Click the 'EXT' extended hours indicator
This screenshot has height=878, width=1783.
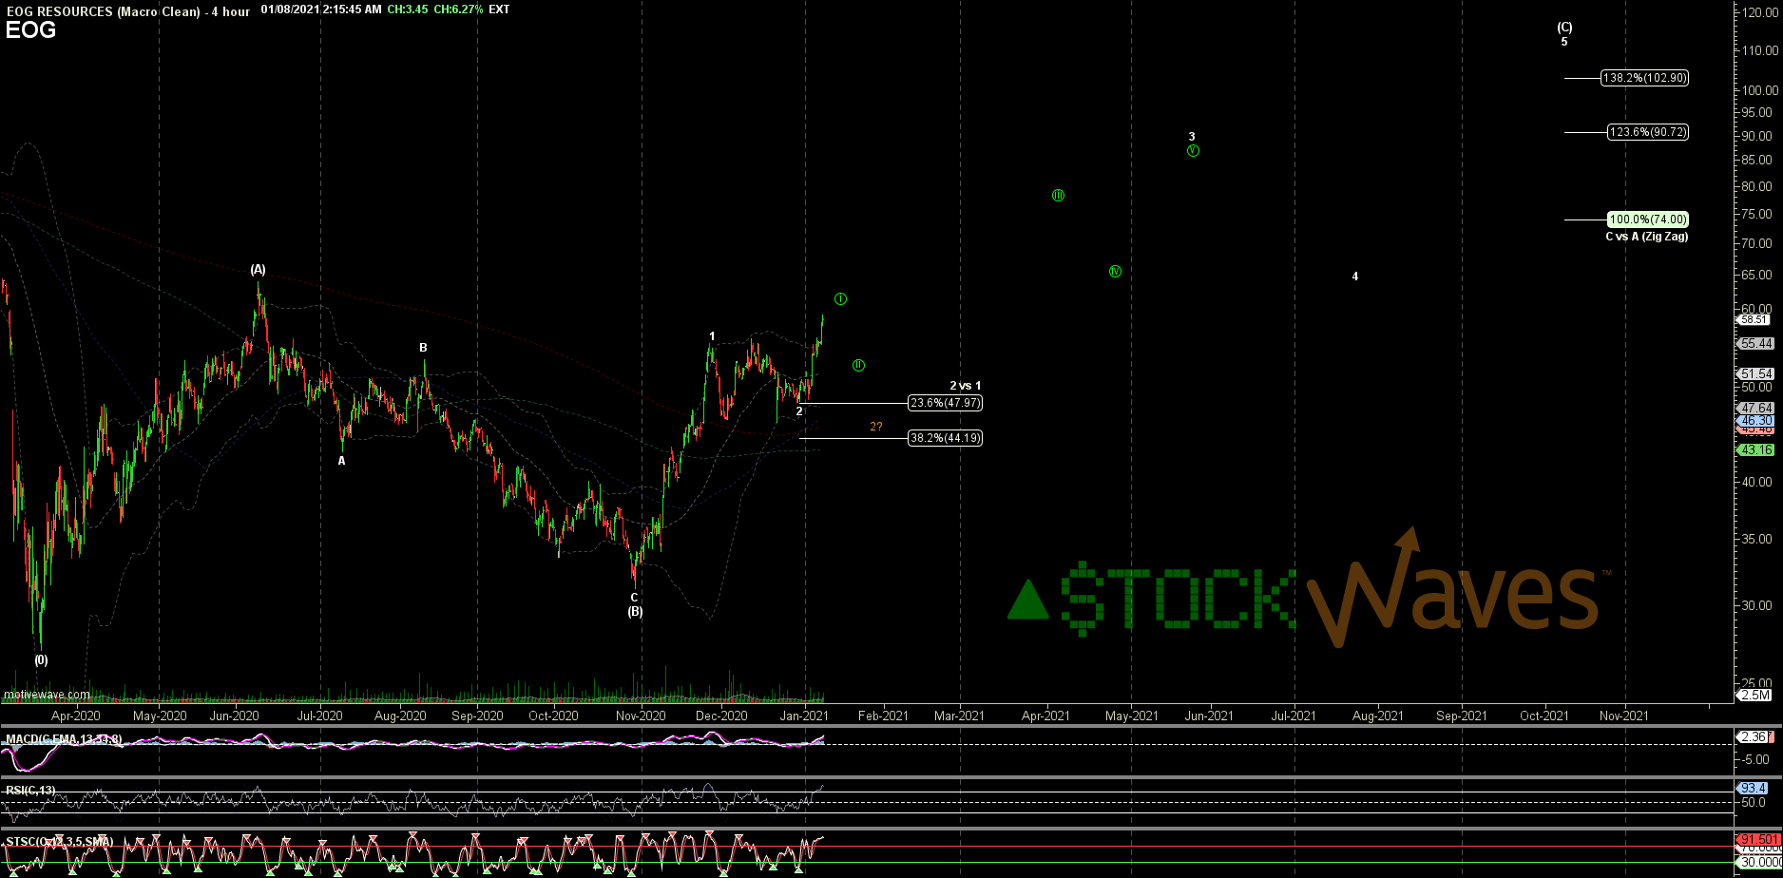(x=499, y=10)
